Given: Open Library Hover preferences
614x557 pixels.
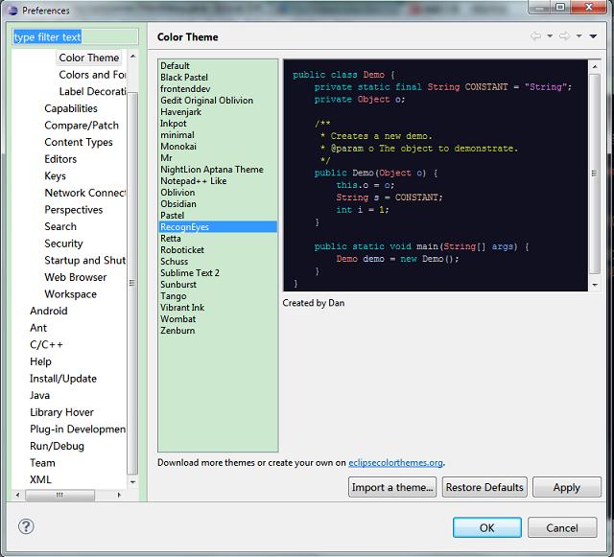Looking at the screenshot, I should (61, 412).
